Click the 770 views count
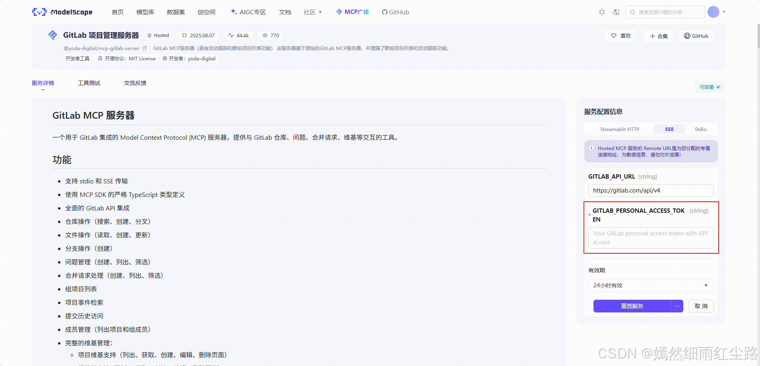This screenshot has width=760, height=366. point(271,35)
